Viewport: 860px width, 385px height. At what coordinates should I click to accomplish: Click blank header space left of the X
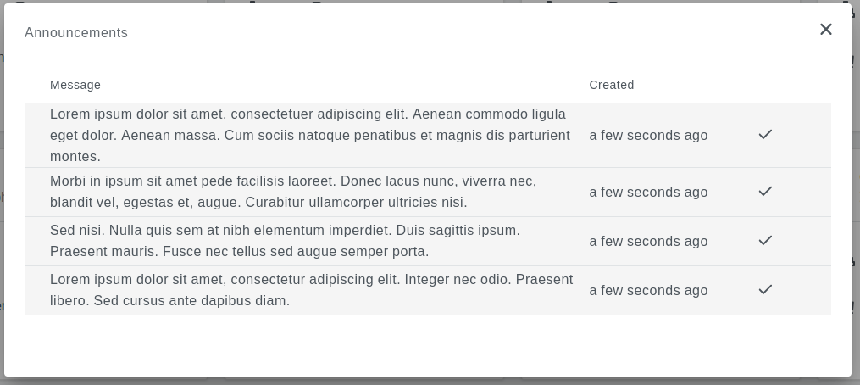coord(508,32)
